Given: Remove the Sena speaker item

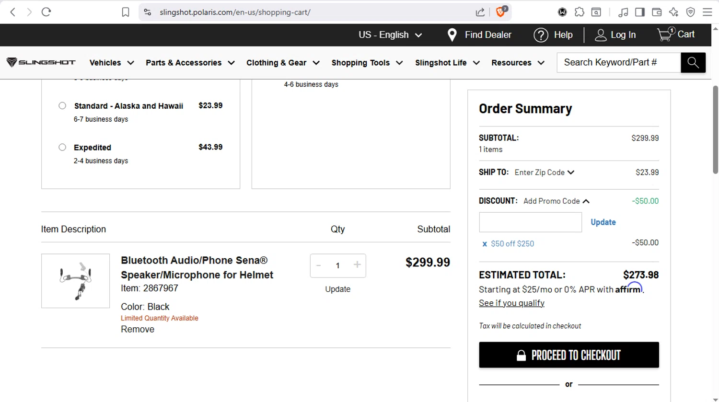Looking at the screenshot, I should click(x=138, y=329).
